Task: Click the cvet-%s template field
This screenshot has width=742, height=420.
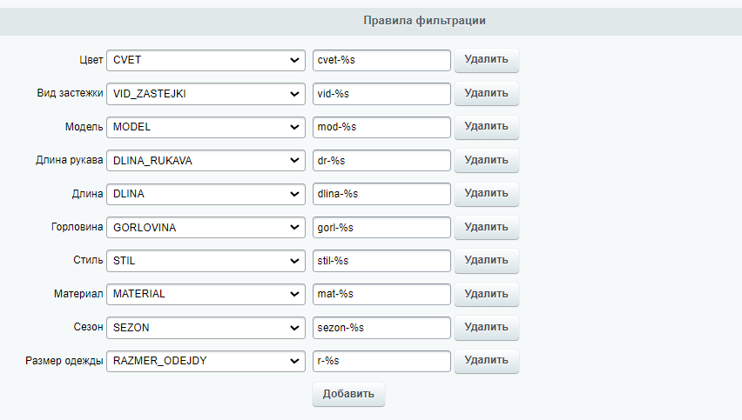Action: click(x=381, y=60)
